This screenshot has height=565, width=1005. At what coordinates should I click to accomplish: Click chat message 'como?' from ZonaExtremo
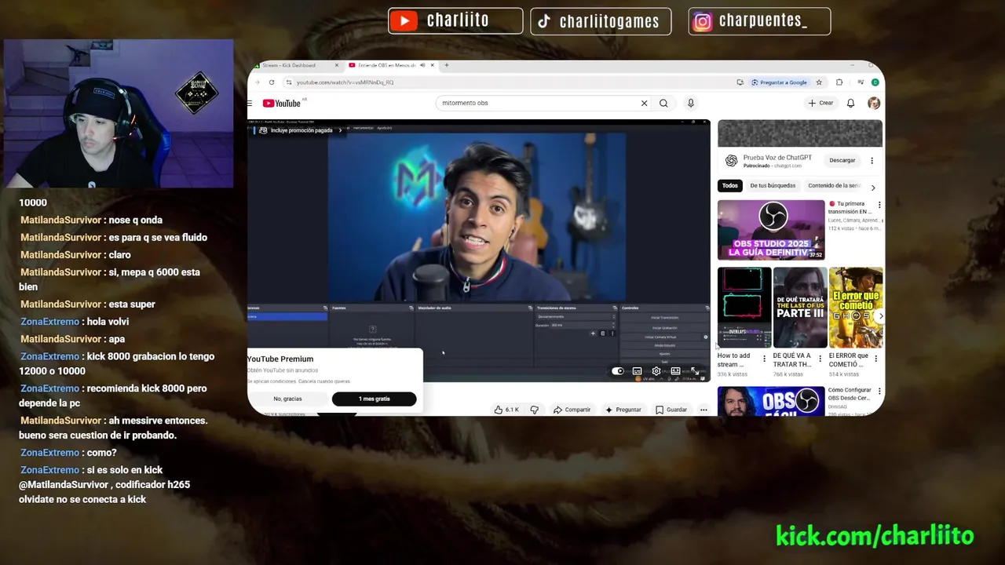coord(101,453)
